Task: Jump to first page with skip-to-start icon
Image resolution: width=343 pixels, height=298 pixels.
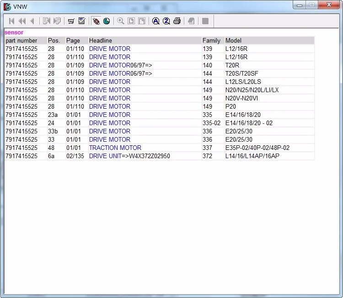Action: [x=12, y=21]
